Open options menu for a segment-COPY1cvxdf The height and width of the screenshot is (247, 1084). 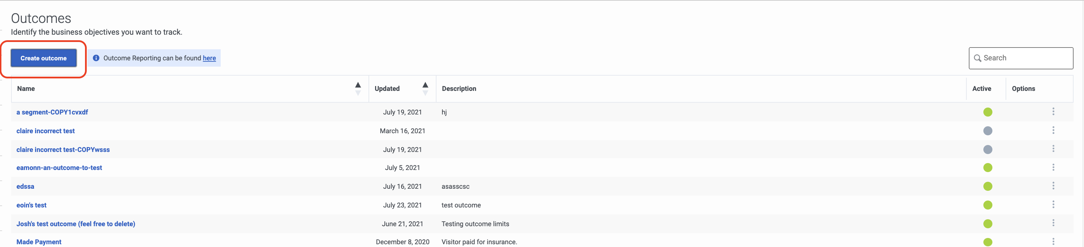(x=1053, y=111)
